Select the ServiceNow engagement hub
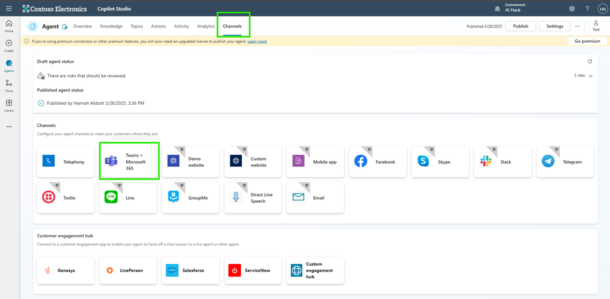The width and height of the screenshot is (610, 299). point(253,270)
